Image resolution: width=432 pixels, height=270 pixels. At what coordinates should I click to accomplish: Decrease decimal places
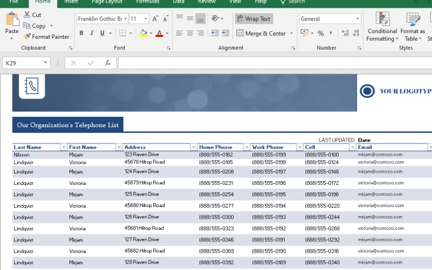(356, 33)
